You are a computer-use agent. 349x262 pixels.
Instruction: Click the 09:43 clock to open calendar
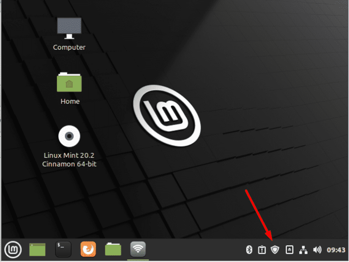pyautogui.click(x=336, y=250)
